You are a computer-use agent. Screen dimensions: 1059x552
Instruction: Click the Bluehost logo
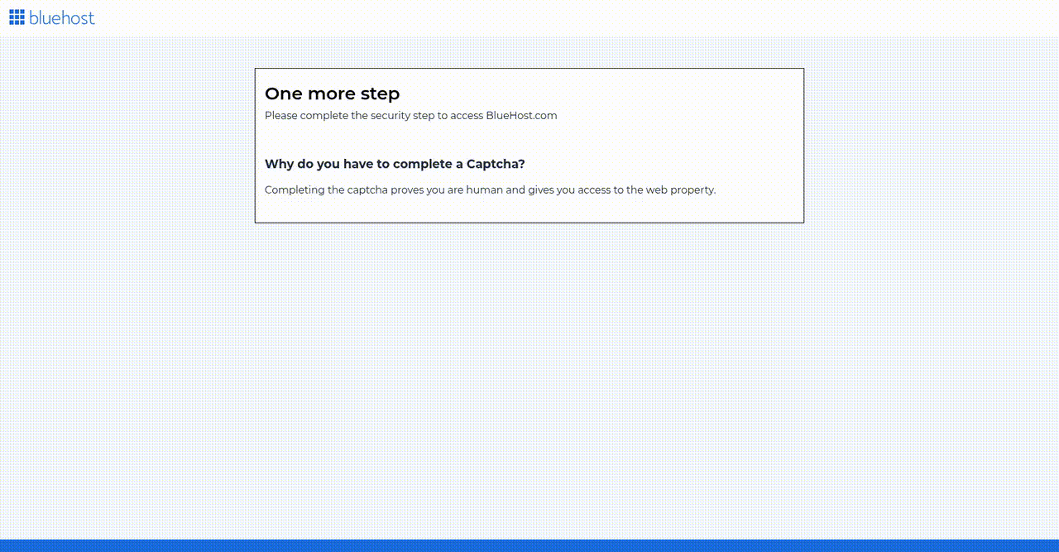pyautogui.click(x=52, y=17)
